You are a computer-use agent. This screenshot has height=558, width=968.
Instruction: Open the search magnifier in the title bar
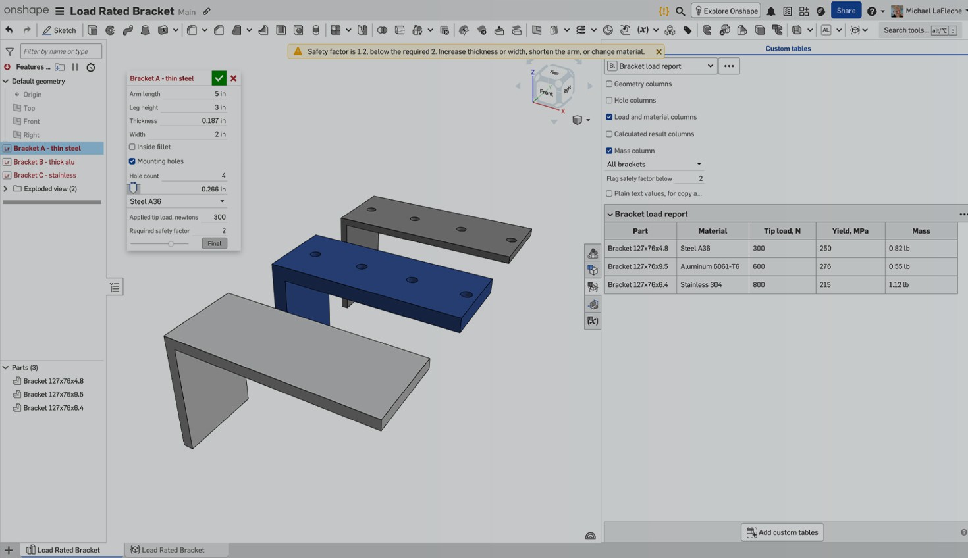coord(680,11)
